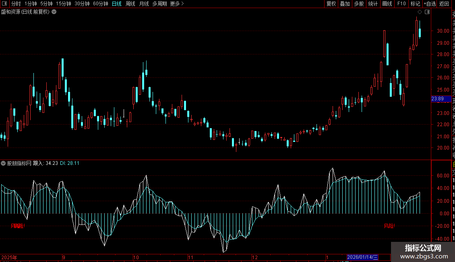This screenshot has height=262, width=455.
Task: Switch to 周线 weekly chart
Action: [x=130, y=4]
